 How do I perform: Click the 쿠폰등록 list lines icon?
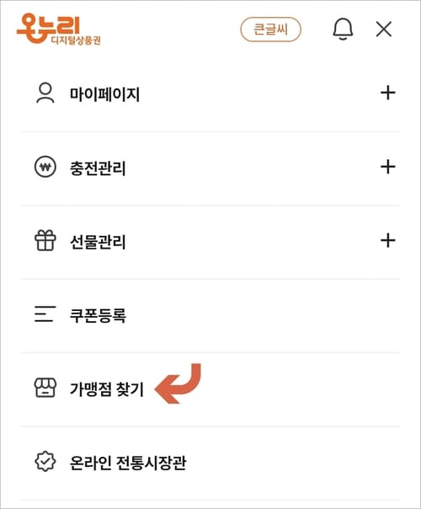pyautogui.click(x=45, y=313)
